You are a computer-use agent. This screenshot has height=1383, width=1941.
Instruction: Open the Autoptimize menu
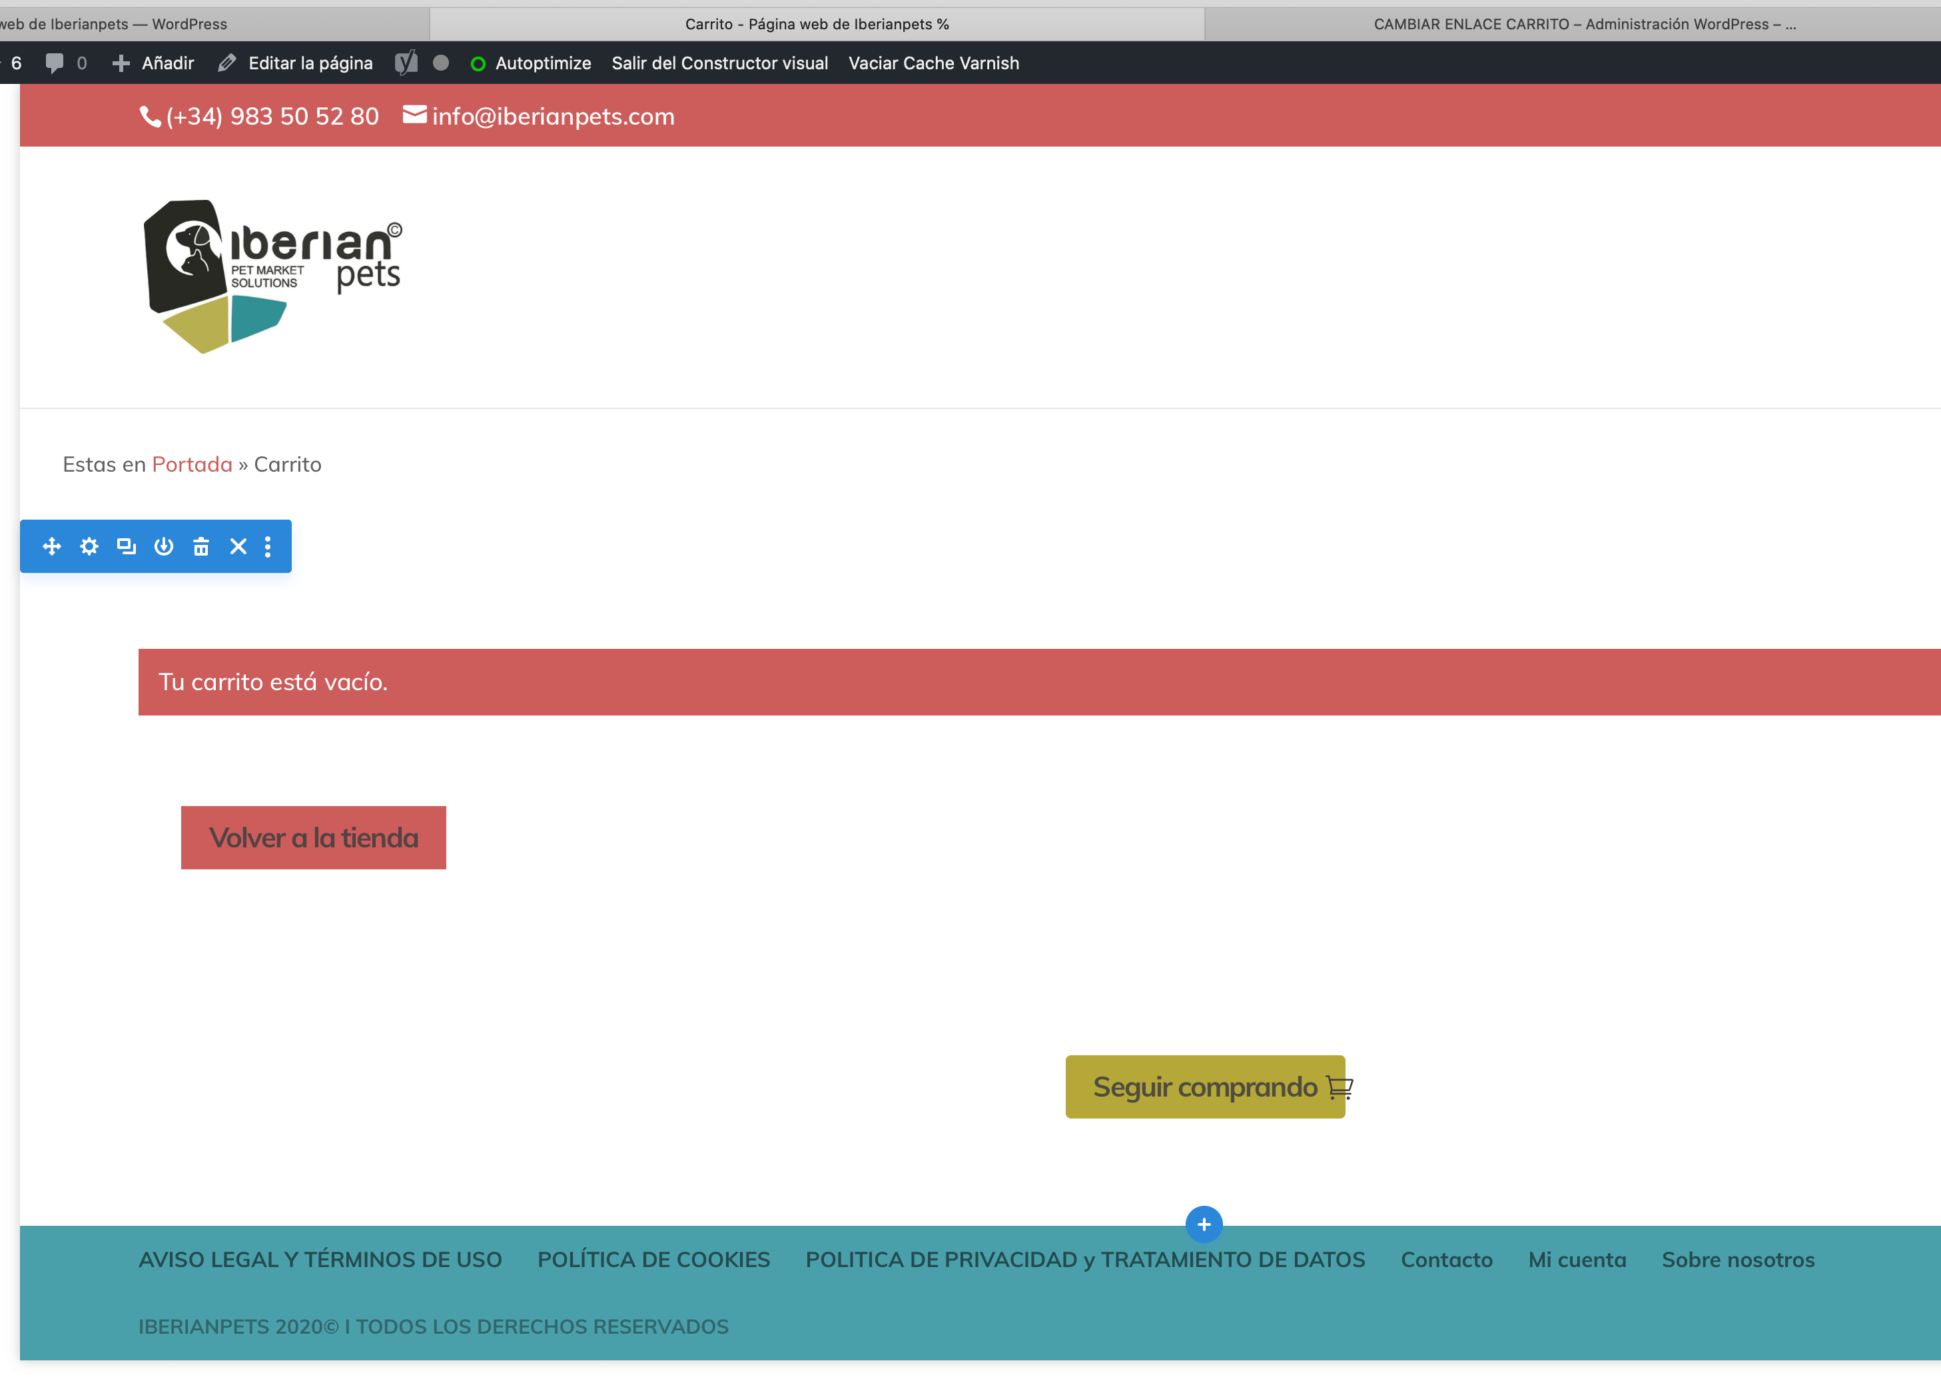[x=530, y=63]
